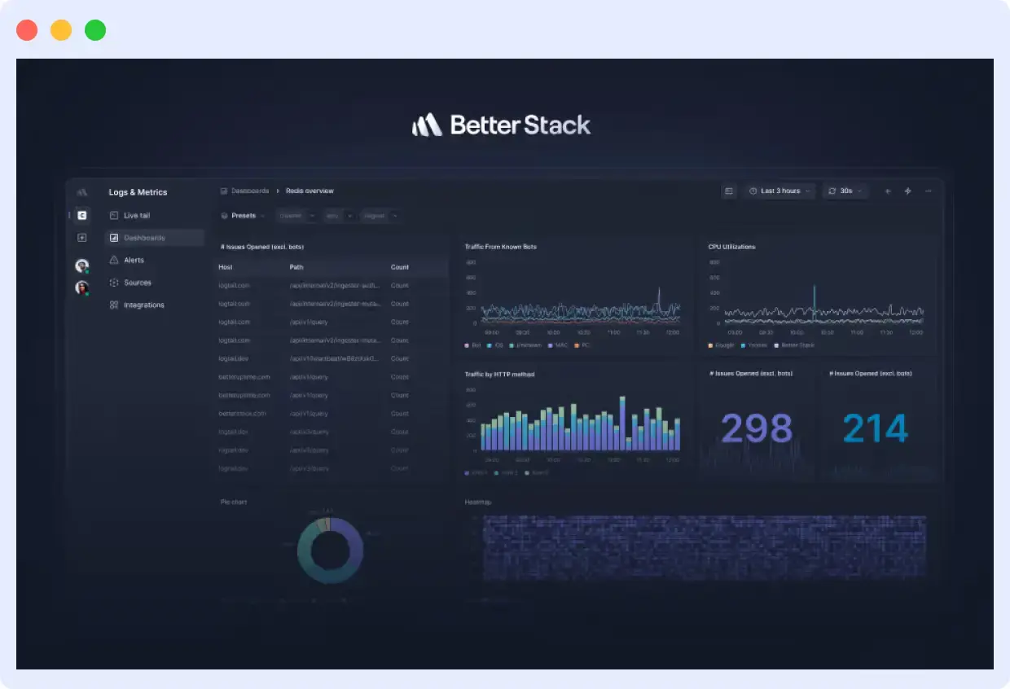Click the Better Stack banner logo
This screenshot has height=689, width=1010.
tap(501, 125)
